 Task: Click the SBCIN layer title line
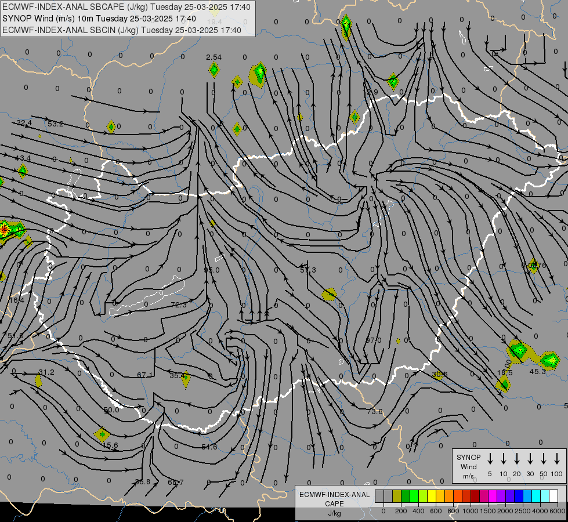point(122,30)
